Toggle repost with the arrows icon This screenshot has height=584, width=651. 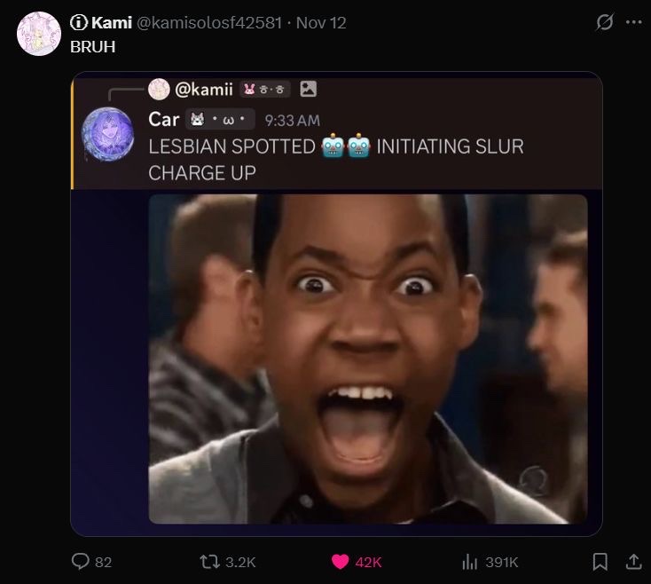click(x=209, y=562)
